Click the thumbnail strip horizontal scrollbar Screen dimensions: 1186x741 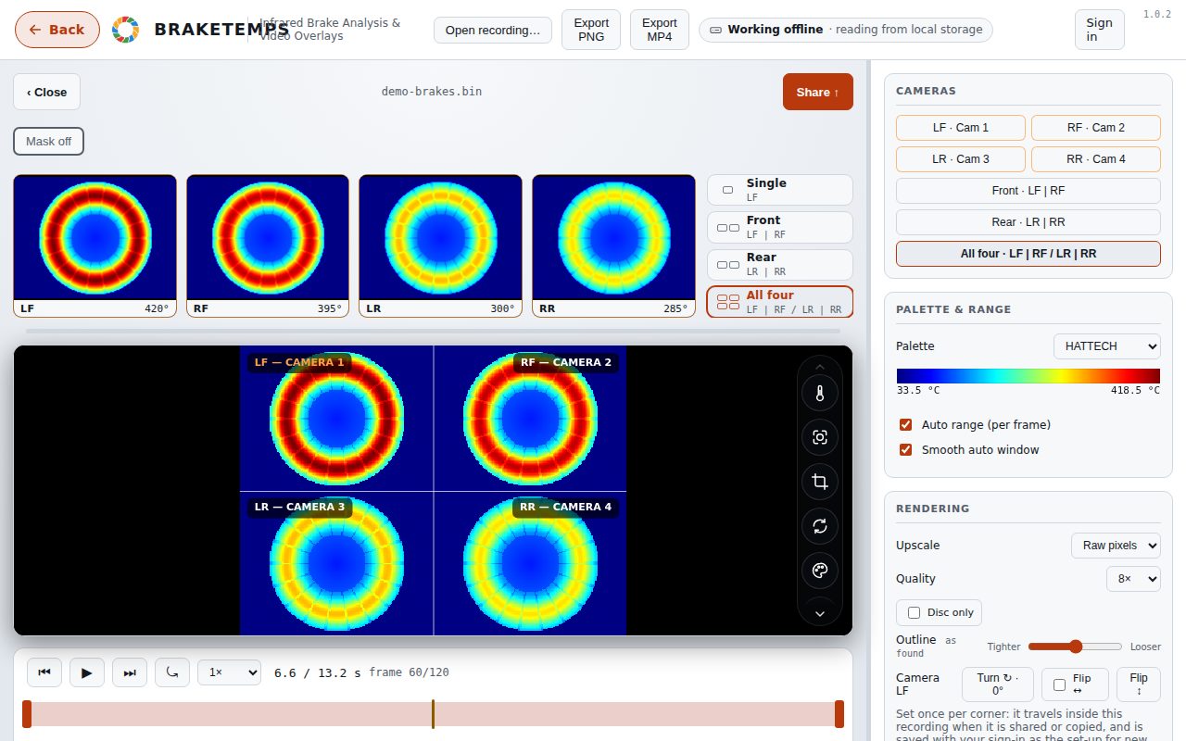coord(433,331)
